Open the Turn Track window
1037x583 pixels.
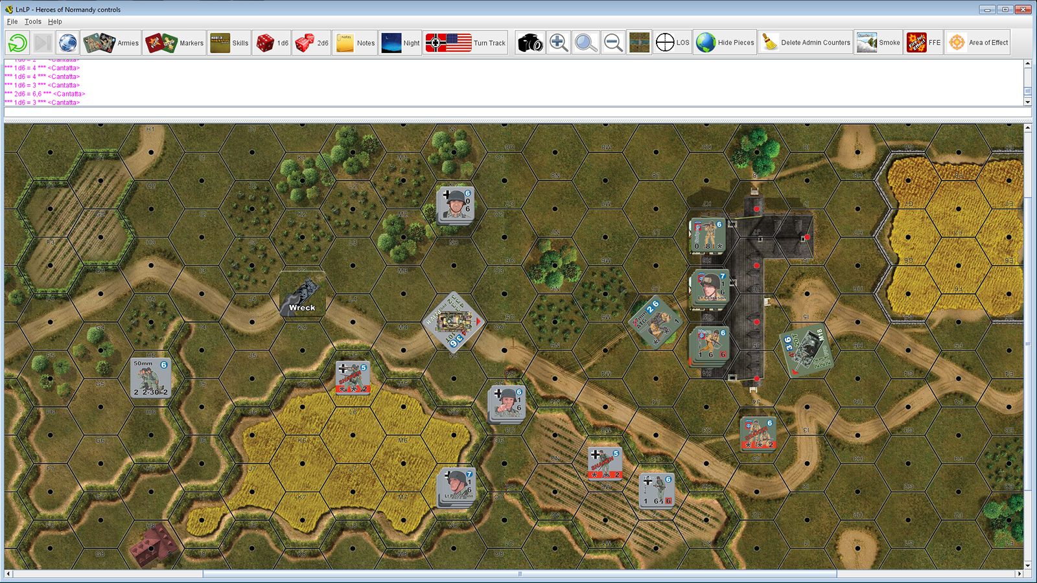pyautogui.click(x=465, y=43)
